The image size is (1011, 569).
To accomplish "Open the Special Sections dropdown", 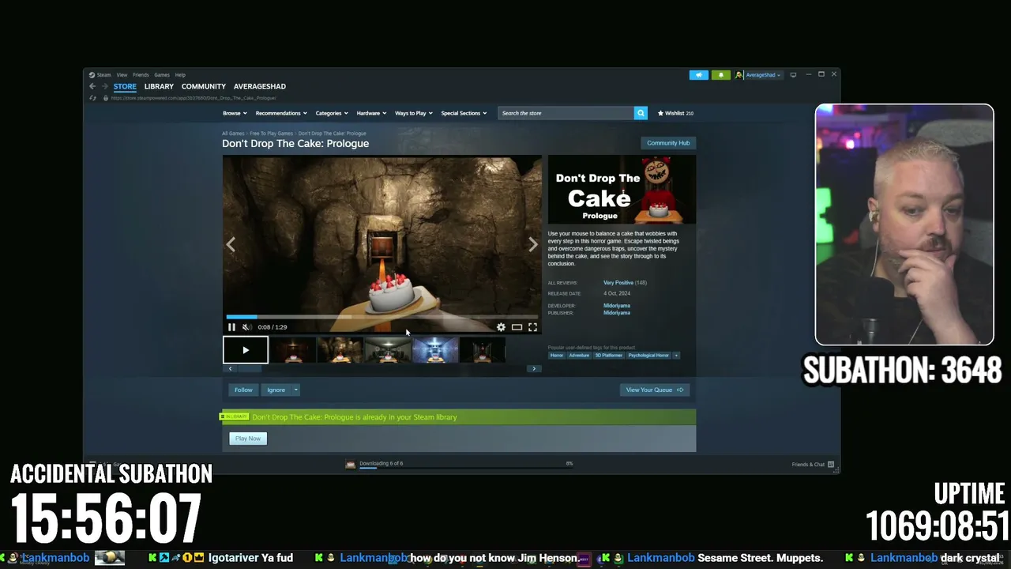I will coord(464,113).
